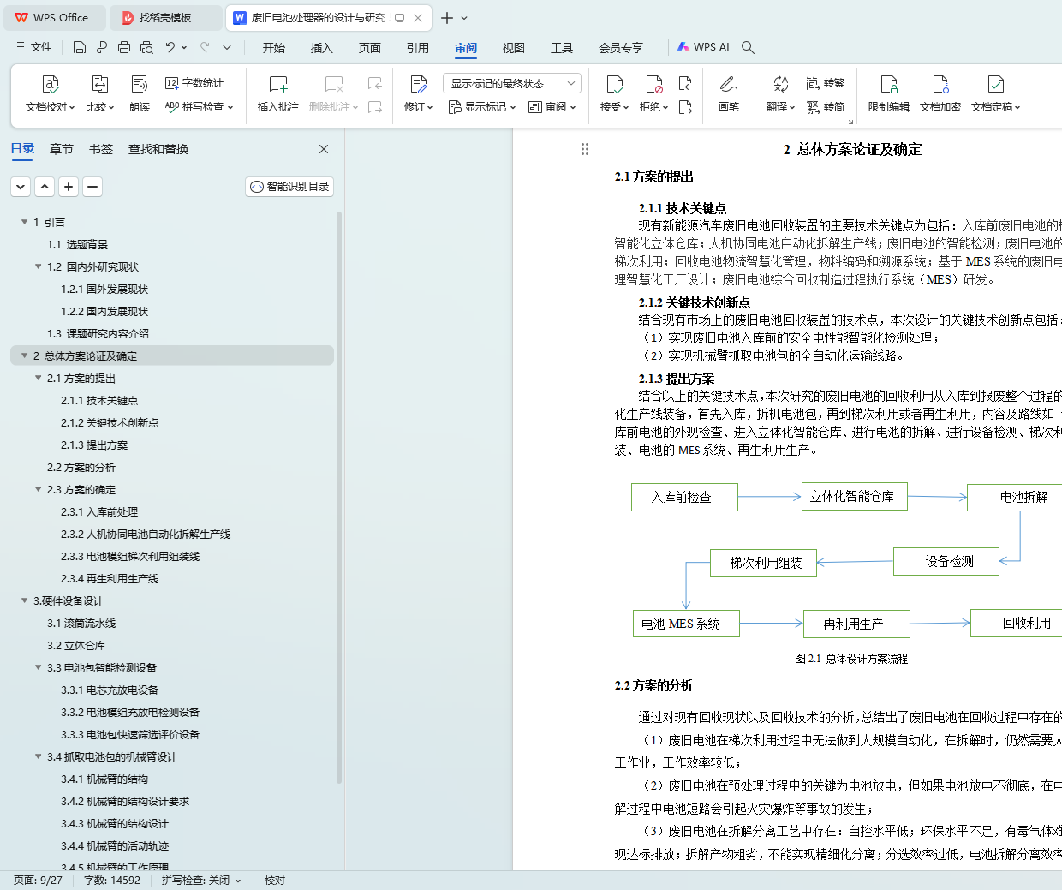Viewport: 1062px width, 890px height.
Task: Click the navigation pane vertical scrollbar
Action: pos(339,497)
